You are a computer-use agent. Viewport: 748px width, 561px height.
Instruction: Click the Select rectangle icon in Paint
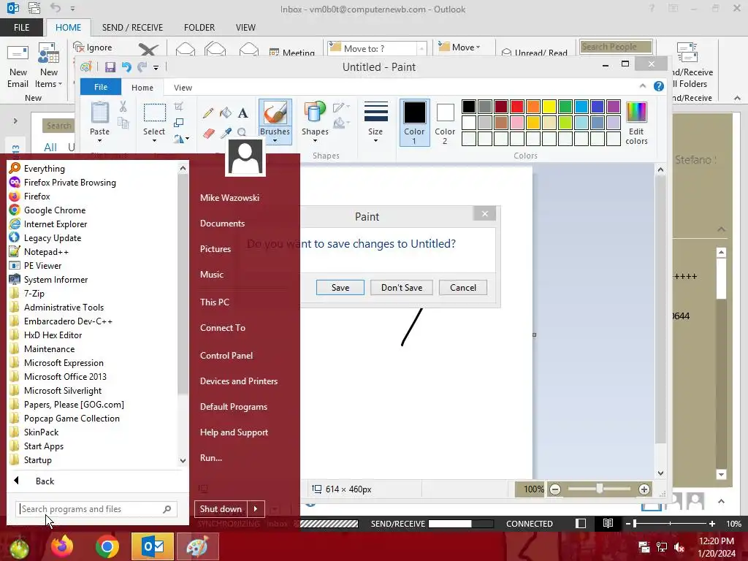[155, 113]
